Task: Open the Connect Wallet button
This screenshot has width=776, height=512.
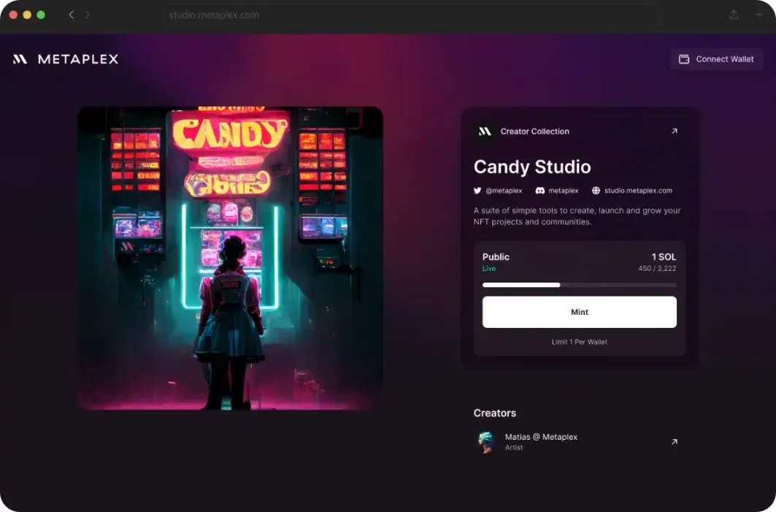Action: tap(716, 59)
